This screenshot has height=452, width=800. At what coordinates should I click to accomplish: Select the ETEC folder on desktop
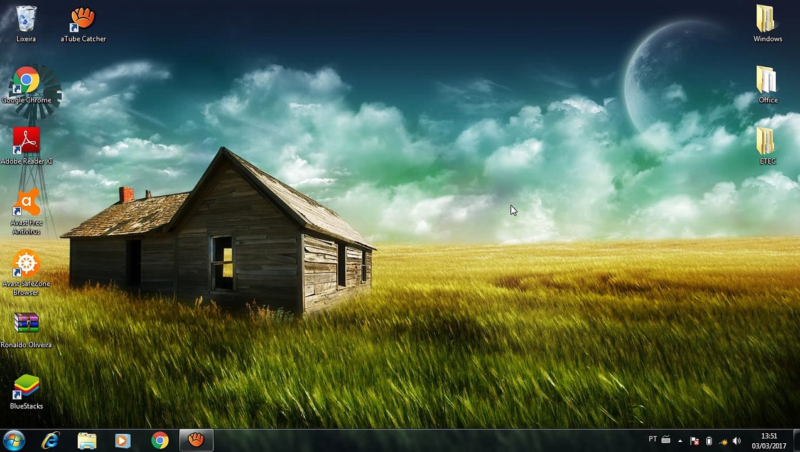tap(767, 146)
